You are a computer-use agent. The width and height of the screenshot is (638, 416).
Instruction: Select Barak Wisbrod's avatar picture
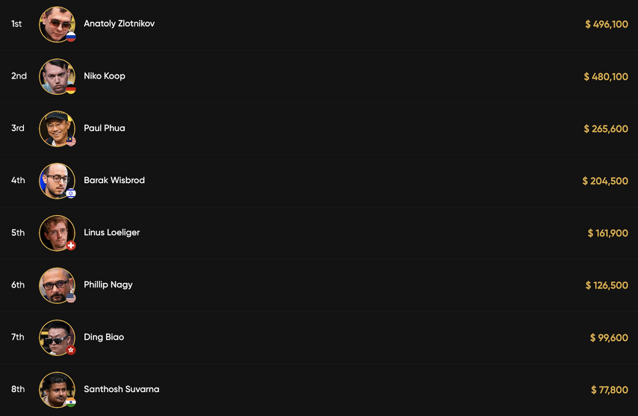[x=57, y=181]
